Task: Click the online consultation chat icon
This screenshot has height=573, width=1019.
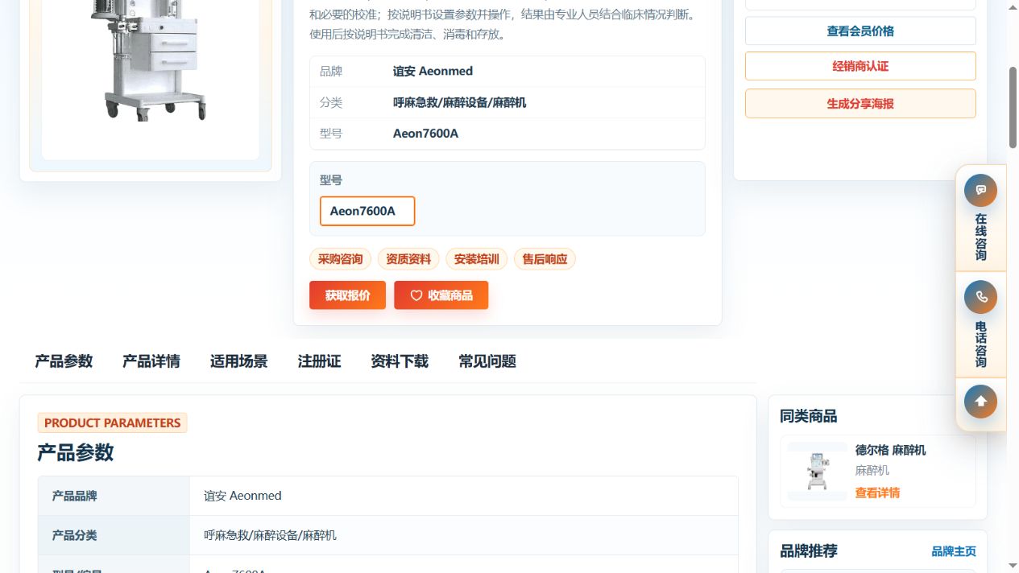Action: coord(980,191)
